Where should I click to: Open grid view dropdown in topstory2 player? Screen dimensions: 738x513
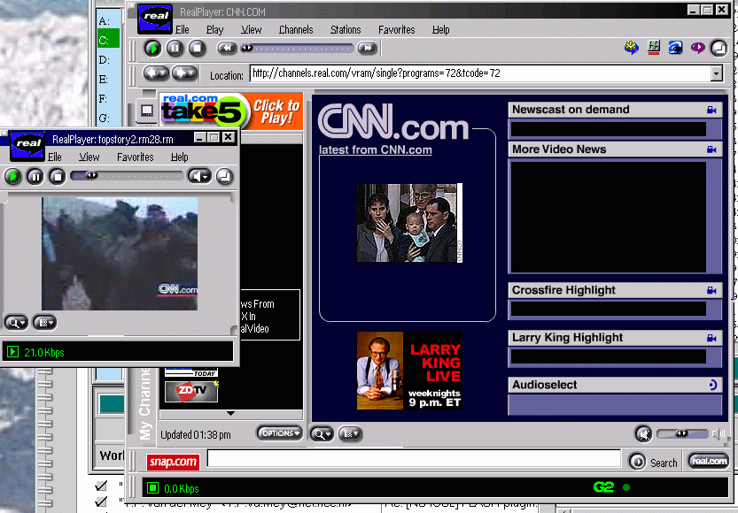44,323
